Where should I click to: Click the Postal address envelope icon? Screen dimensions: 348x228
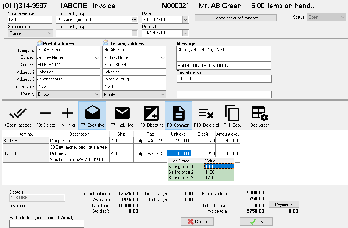40,43
